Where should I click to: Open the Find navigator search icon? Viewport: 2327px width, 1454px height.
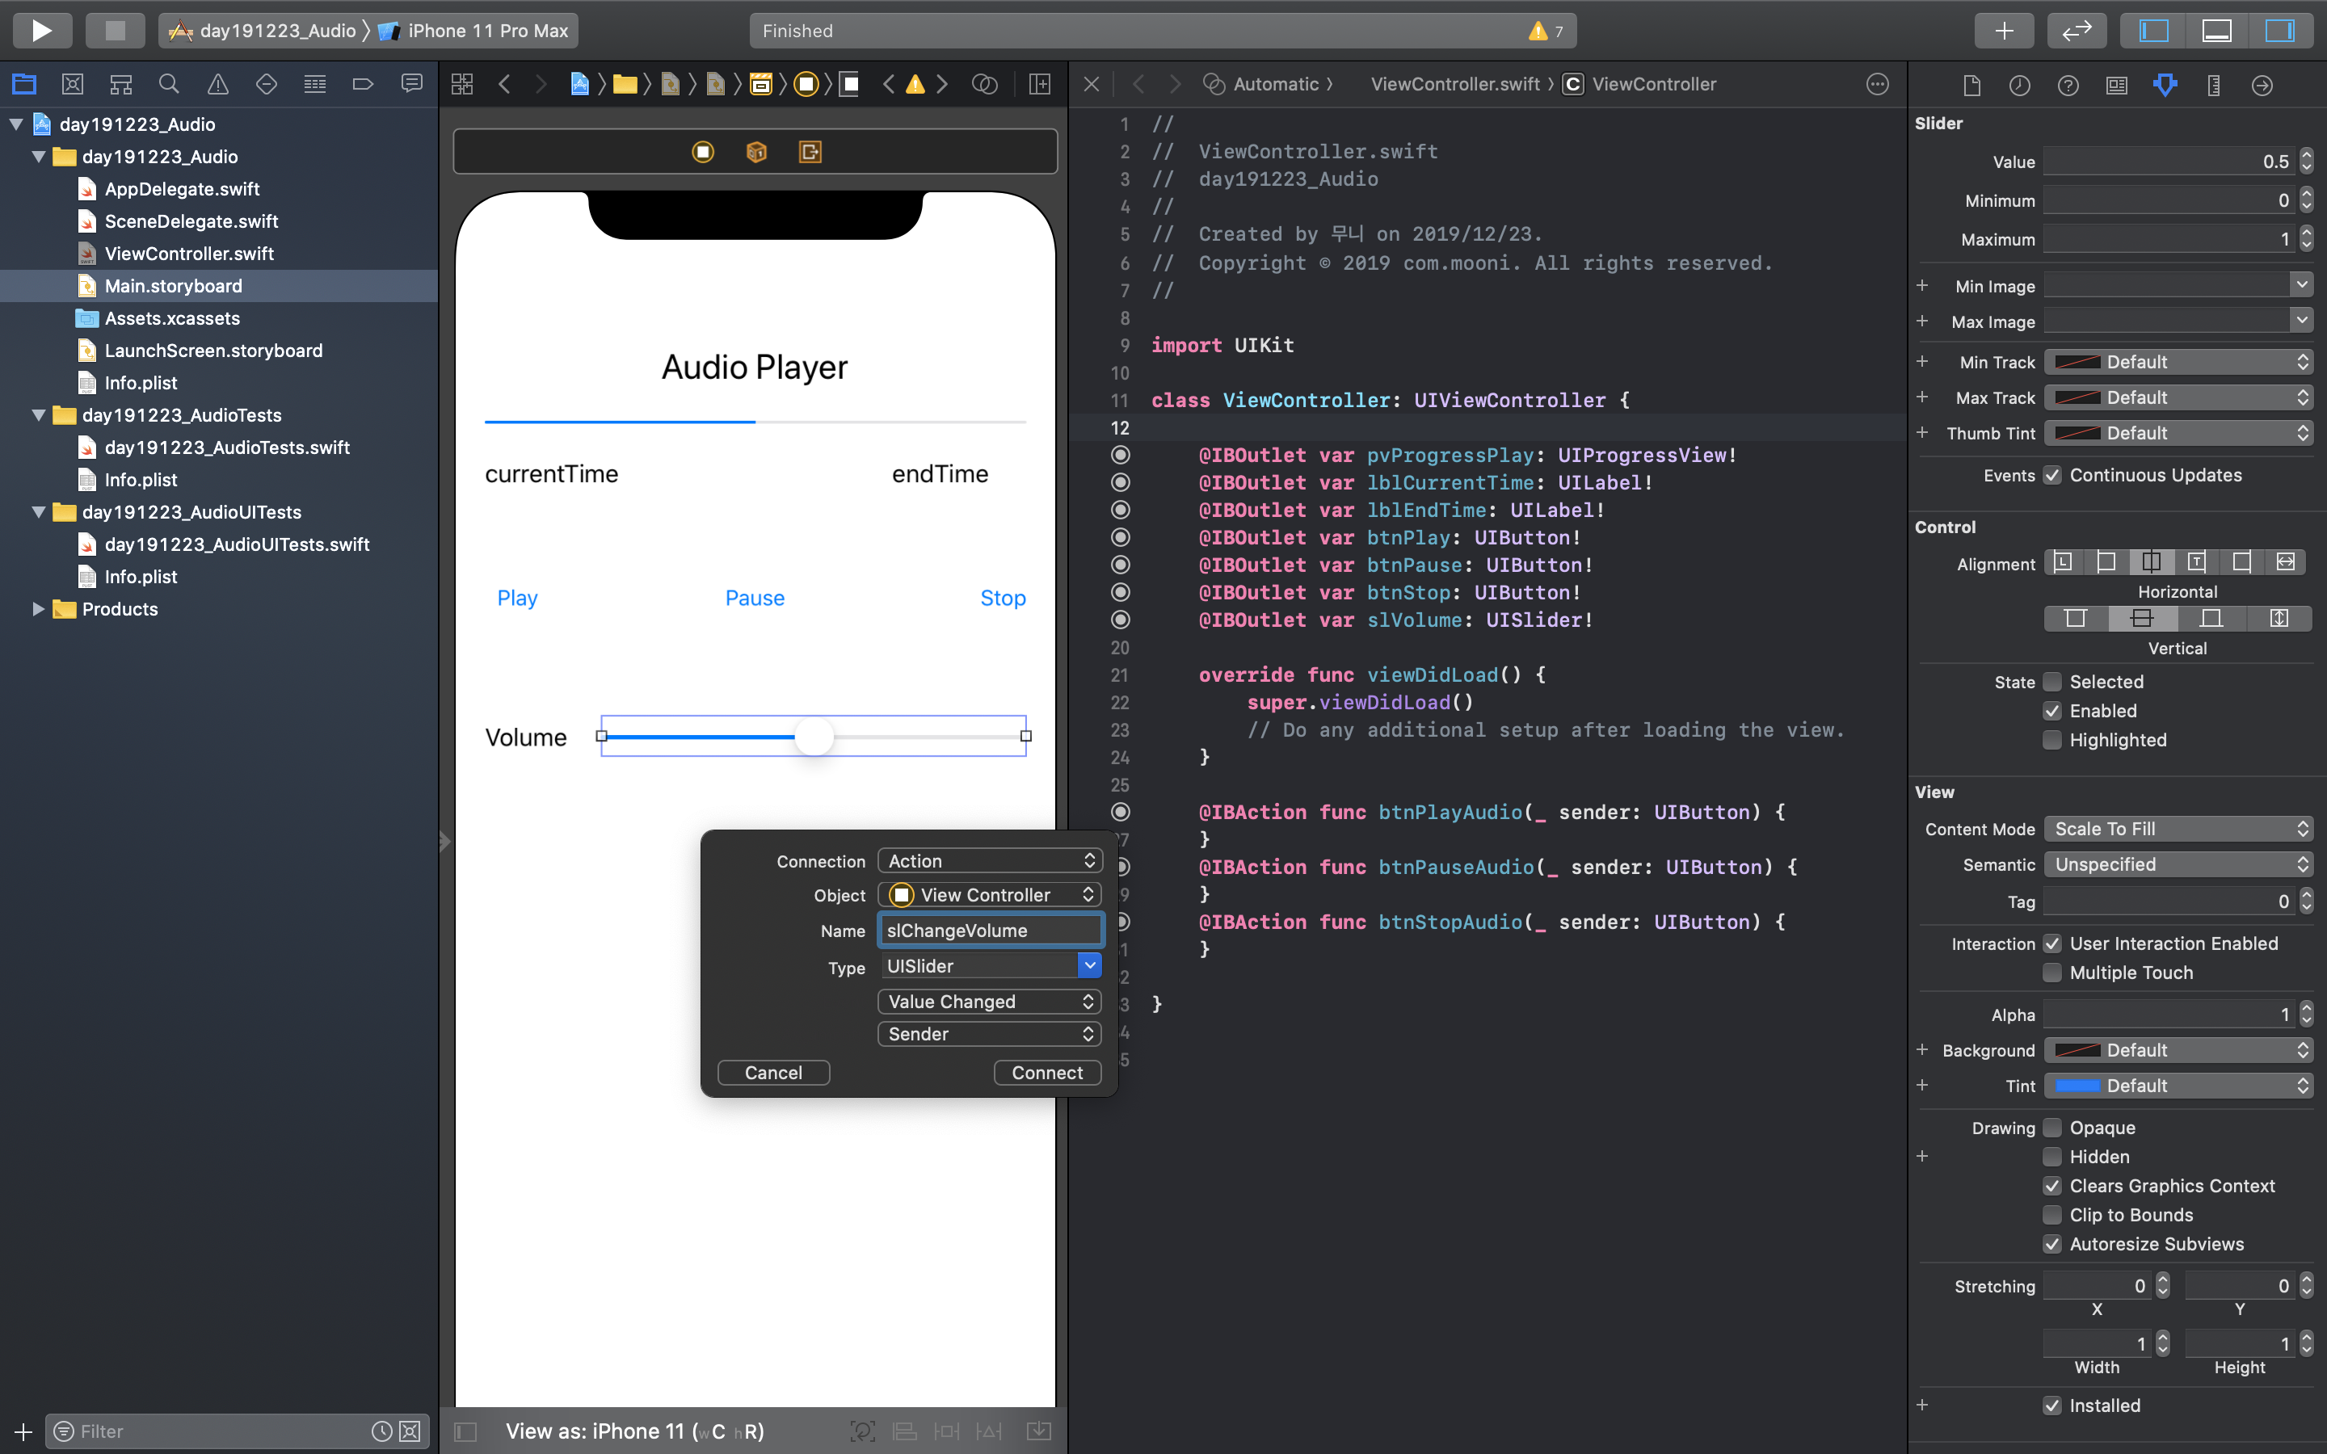(x=169, y=85)
